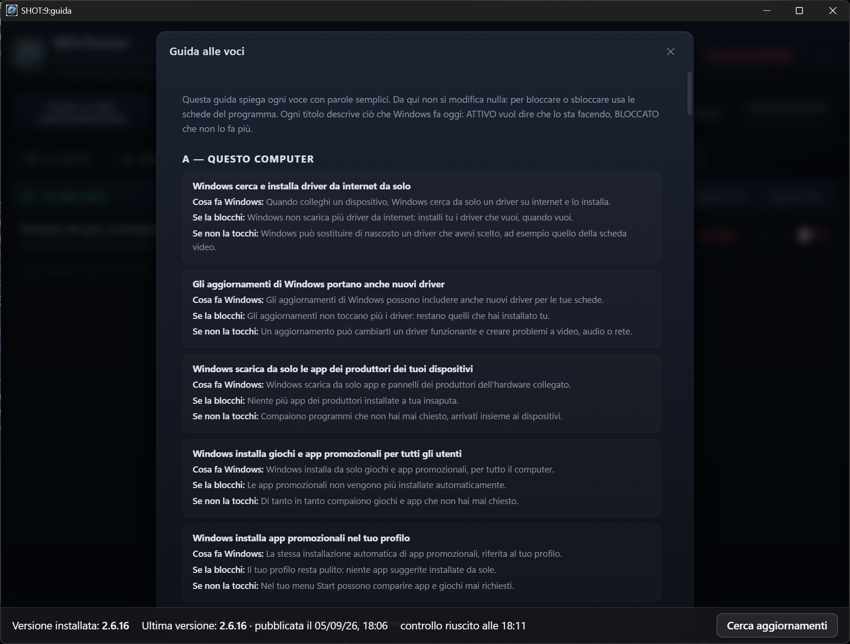The width and height of the screenshot is (850, 644).
Task: Maximize the SHOT:9:guida window
Action: click(799, 10)
